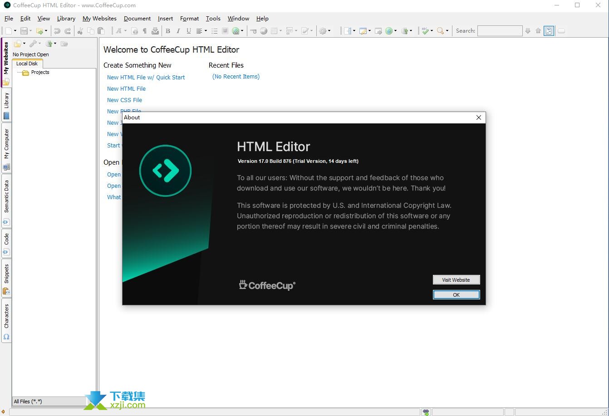Image resolution: width=609 pixels, height=416 pixels.
Task: Click the text alignment icon
Action: (x=199, y=31)
